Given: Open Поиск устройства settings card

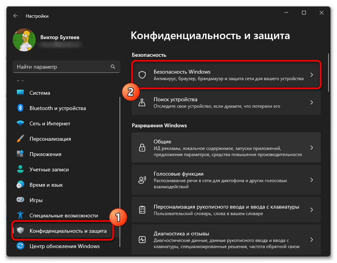Looking at the screenshot, I should (226, 102).
